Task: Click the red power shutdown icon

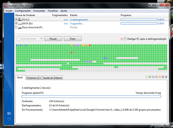Action: 122,39
